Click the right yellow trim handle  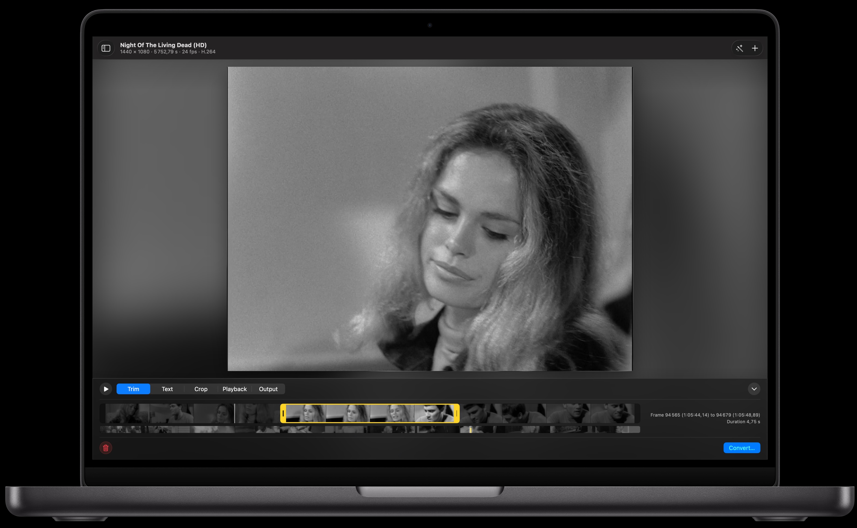coord(457,413)
